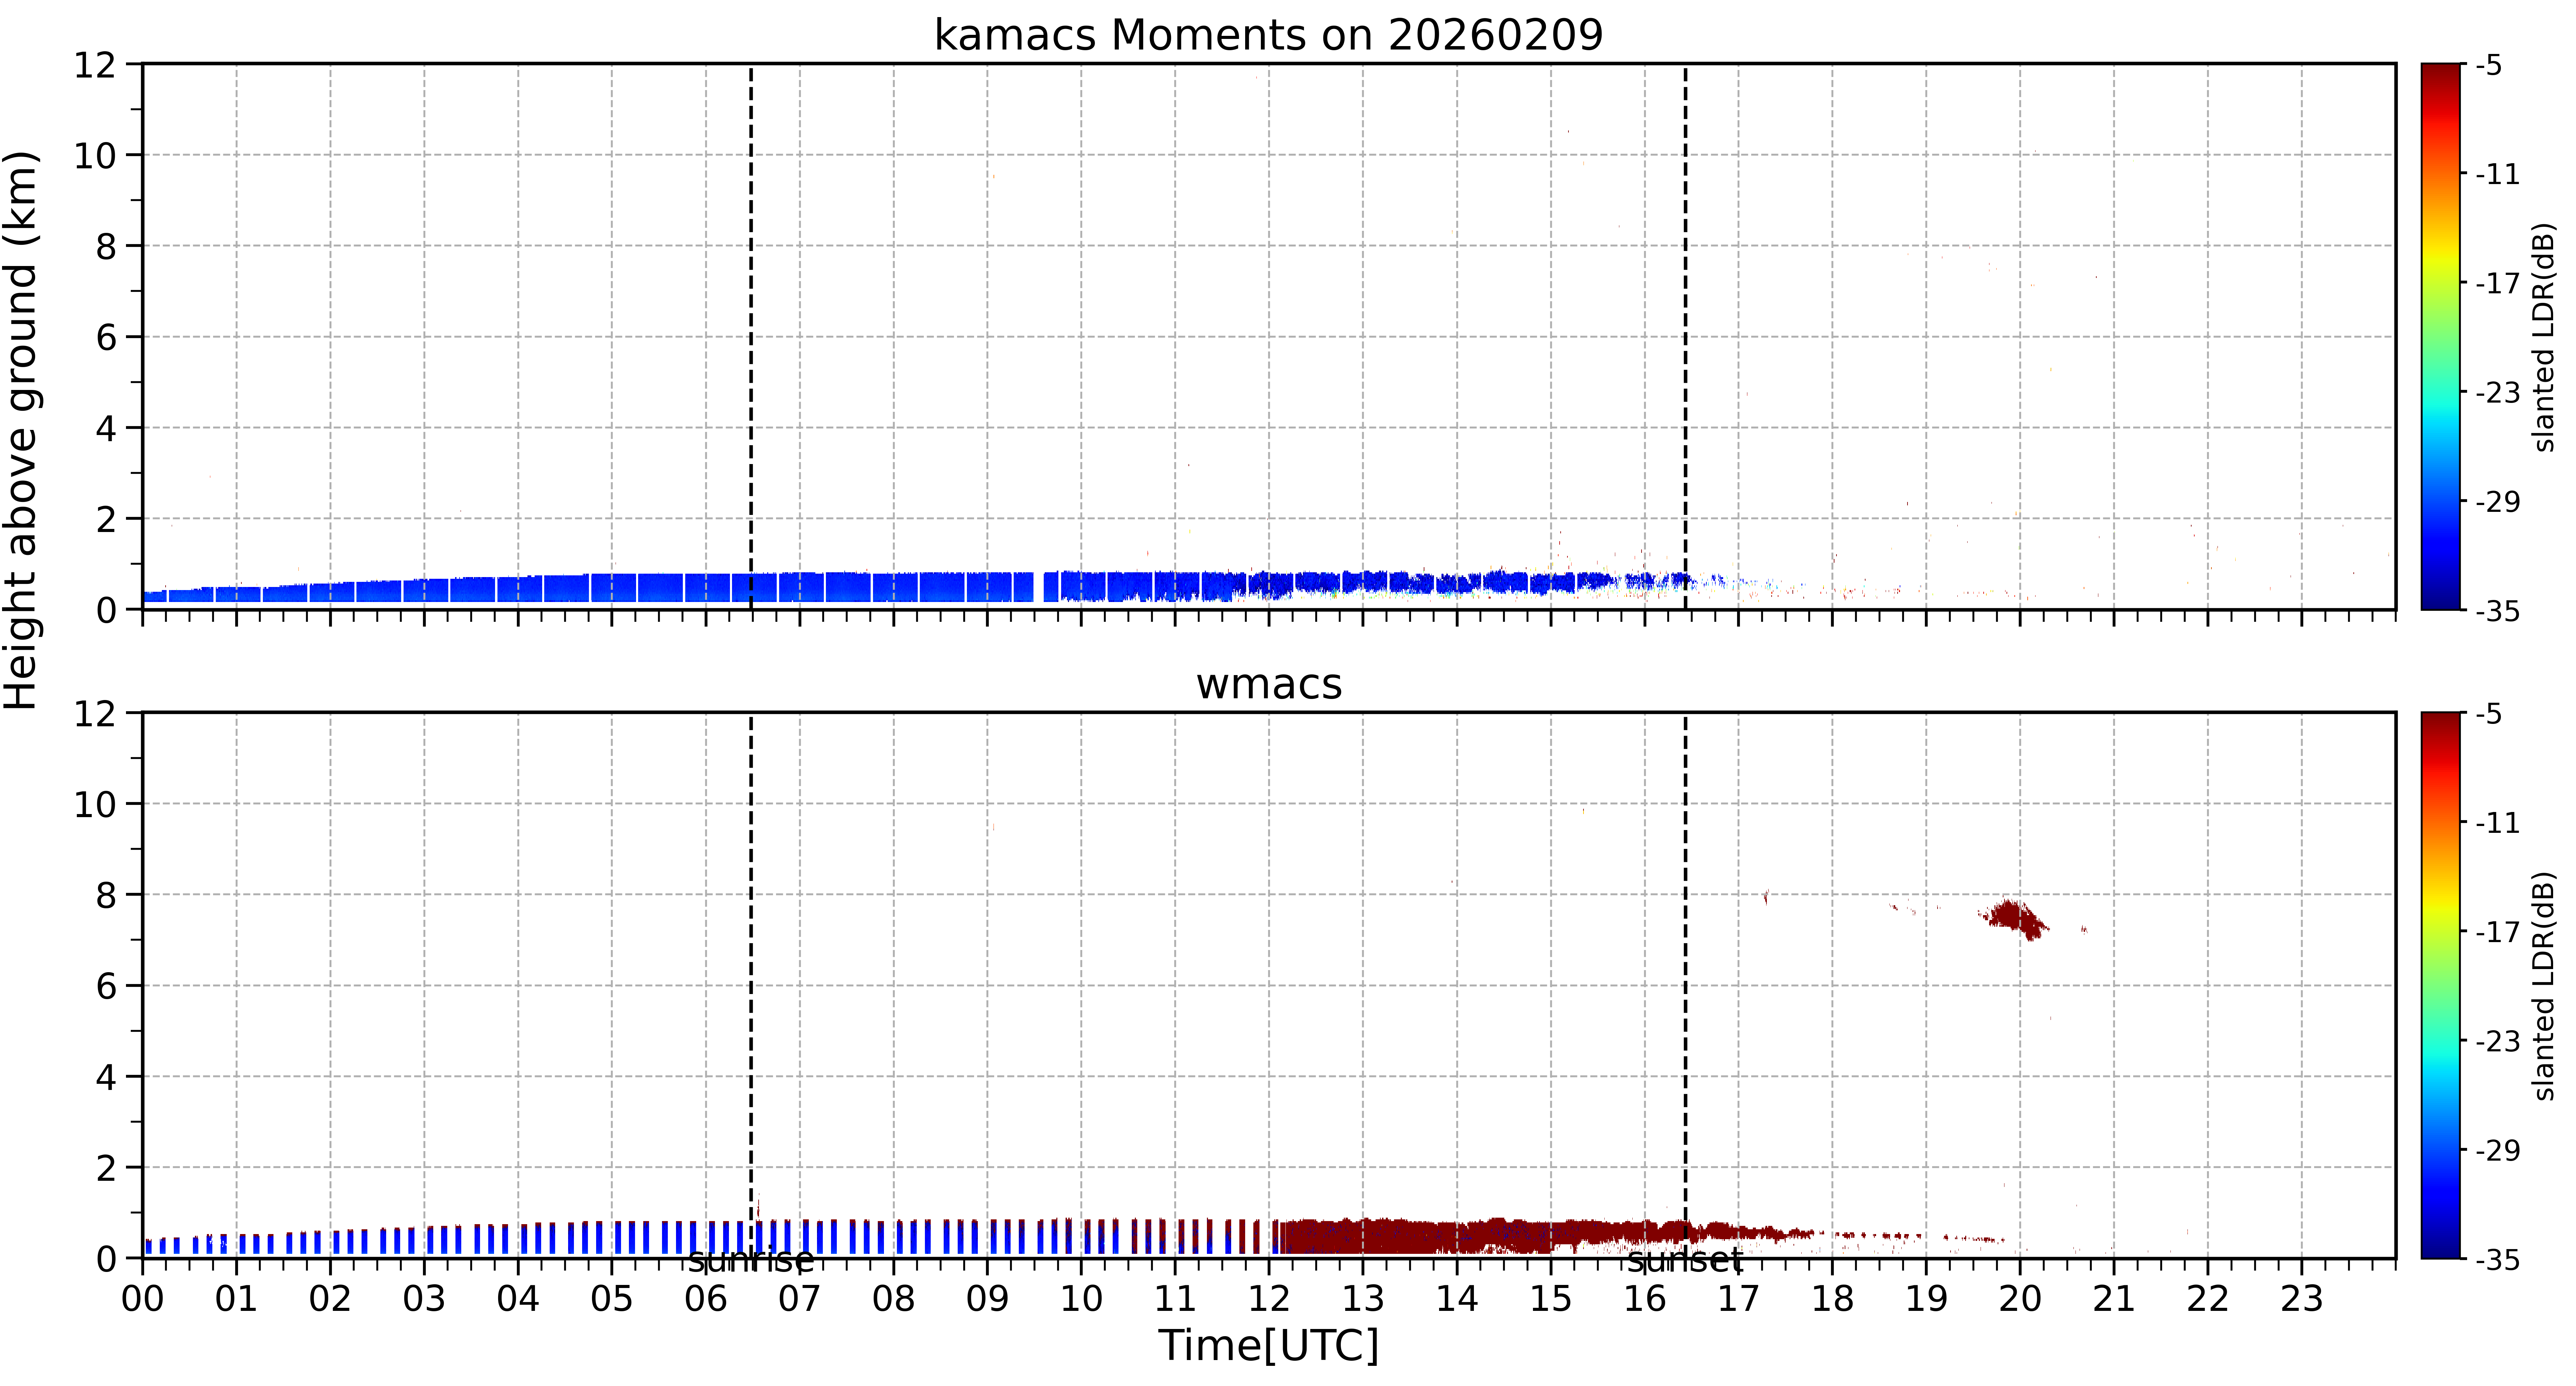
Task: Select the "02" time tick label
Action: [330, 1299]
